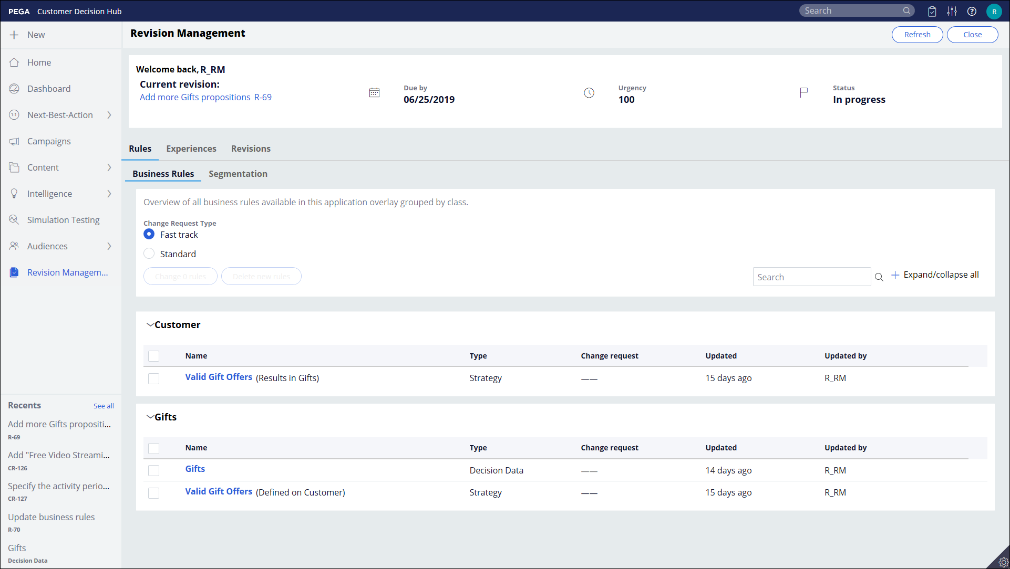Click the clipboard icon in top bar

pyautogui.click(x=932, y=11)
